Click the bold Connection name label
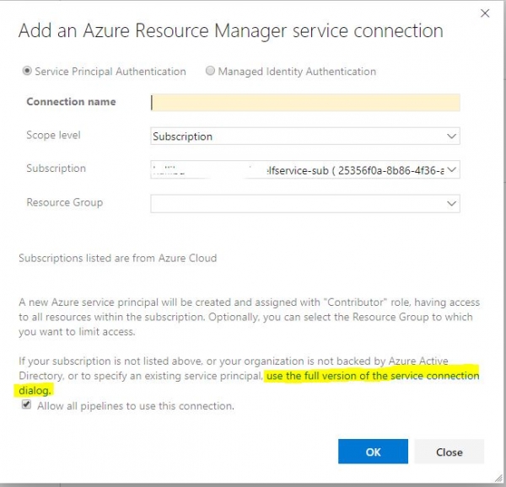Screen dimensions: 506x487 pyautogui.click(x=71, y=102)
